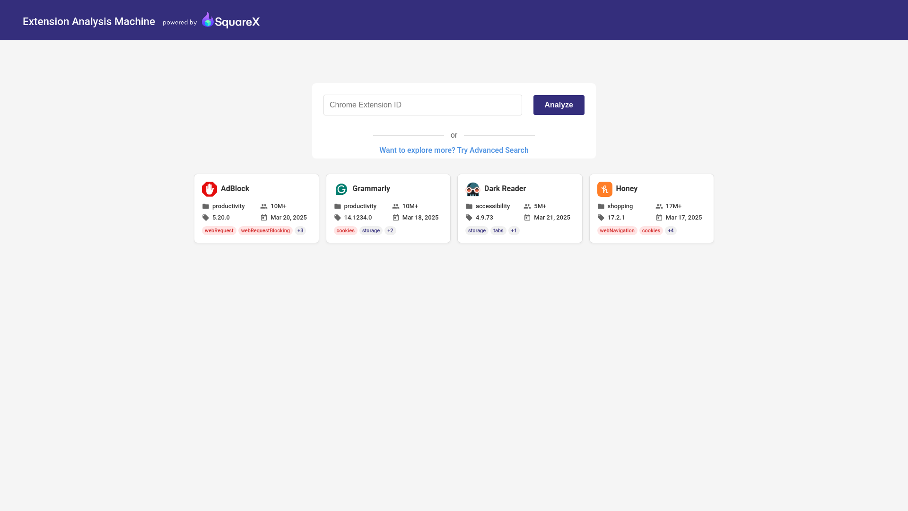Viewport: 908px width, 511px height.
Task: Focus the Chrome Extension ID field
Action: coord(423,105)
